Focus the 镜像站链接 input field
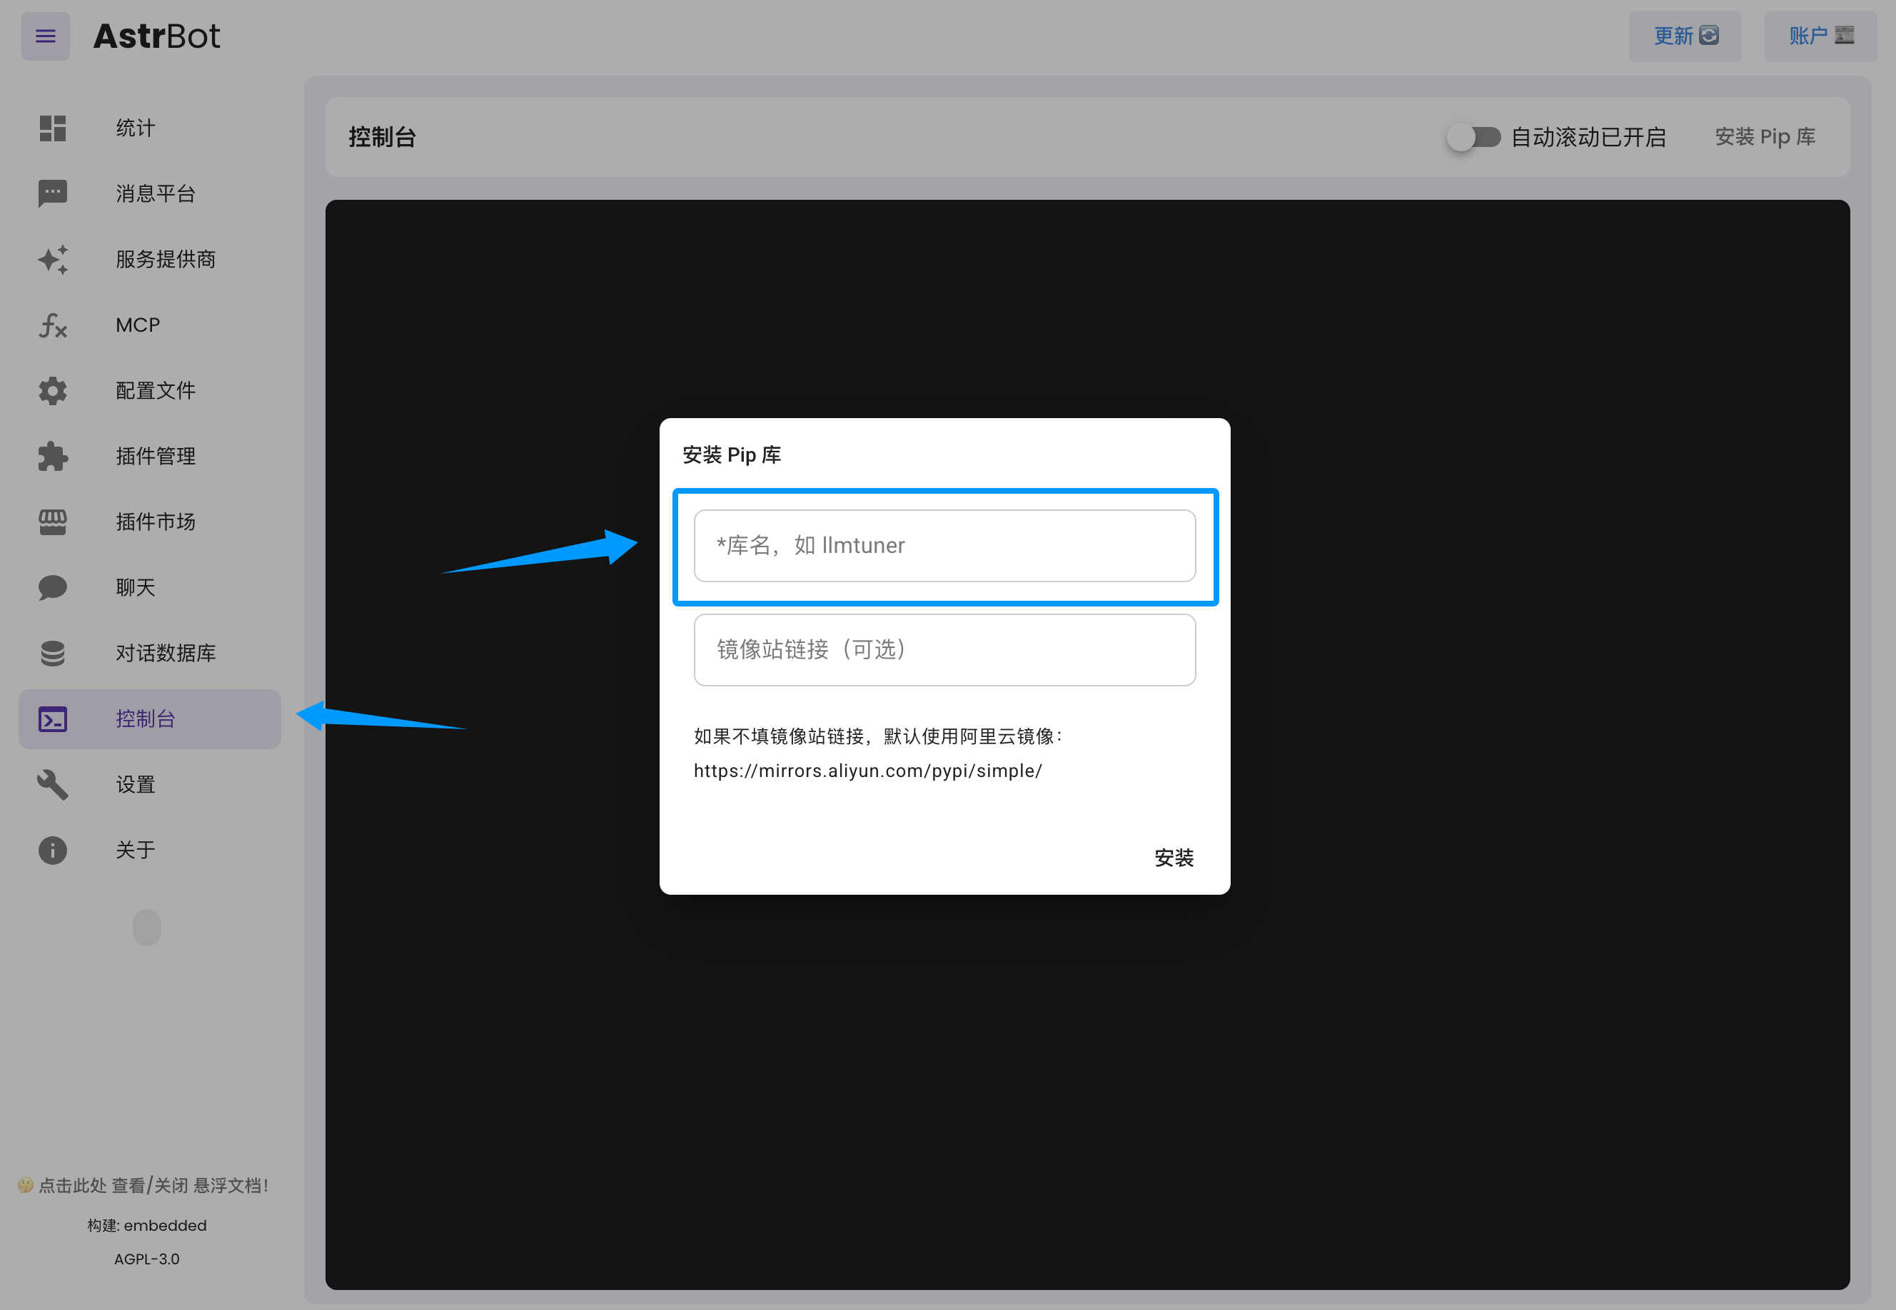 [x=944, y=650]
